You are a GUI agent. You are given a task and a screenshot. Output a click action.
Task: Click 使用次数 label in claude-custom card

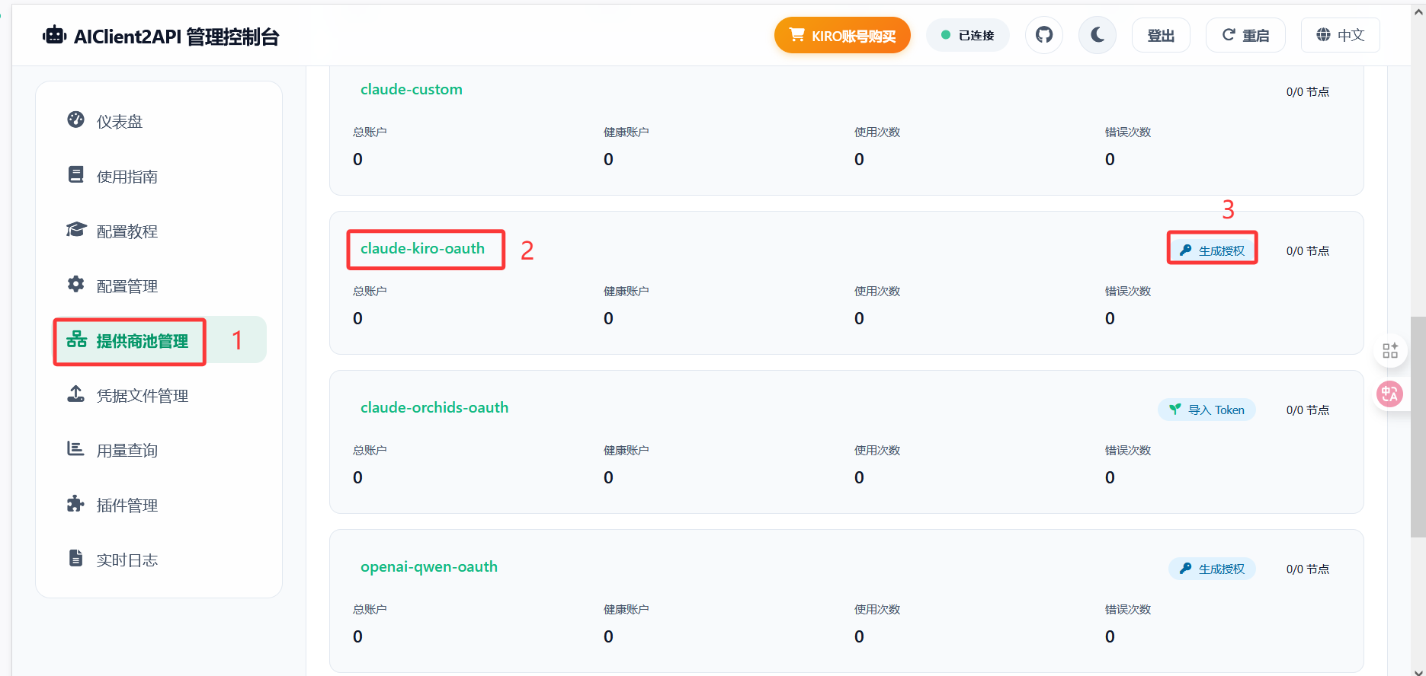point(876,132)
